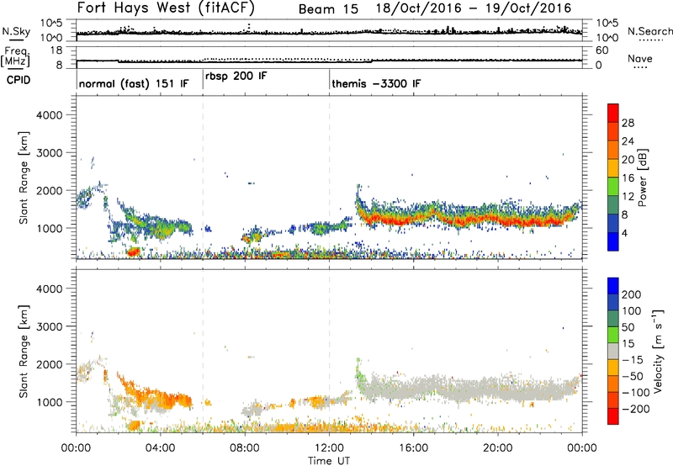The image size is (673, 466).
Task: Select the "normal (fast) 151 IF" CPID entry
Action: pyautogui.click(x=134, y=83)
